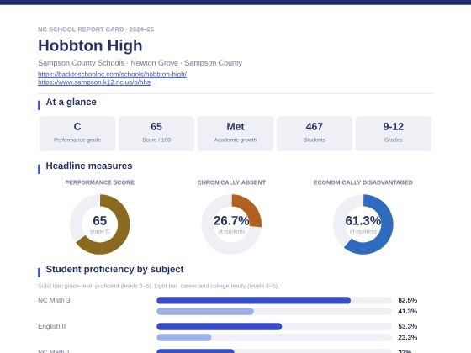Open the backtoschoolnc.com Hobbton High link

point(113,74)
